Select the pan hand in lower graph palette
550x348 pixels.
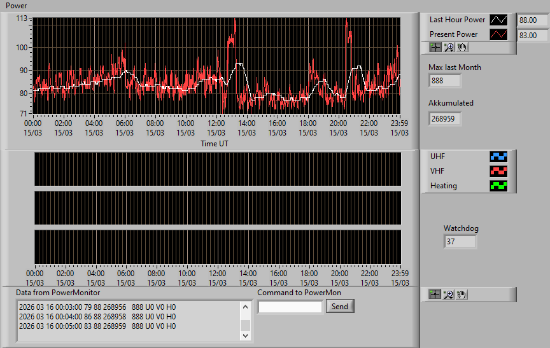[462, 295]
